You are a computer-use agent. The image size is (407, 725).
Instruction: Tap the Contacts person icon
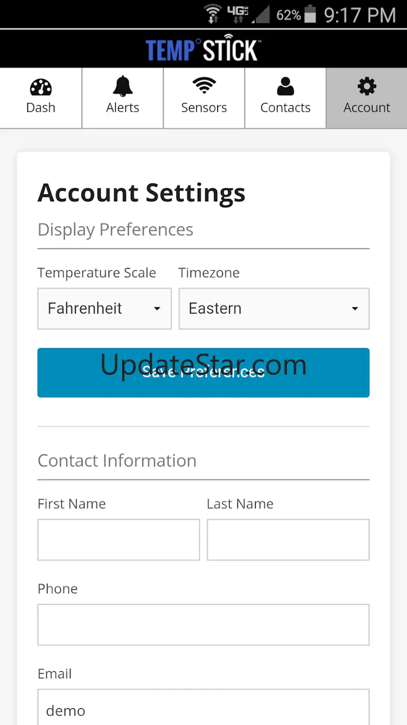pos(285,86)
